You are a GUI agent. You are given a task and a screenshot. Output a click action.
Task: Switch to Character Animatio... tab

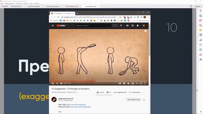coord(53,6)
